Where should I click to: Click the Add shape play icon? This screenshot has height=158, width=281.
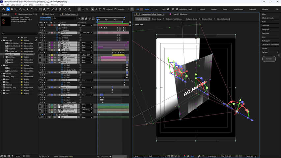tap(168, 9)
